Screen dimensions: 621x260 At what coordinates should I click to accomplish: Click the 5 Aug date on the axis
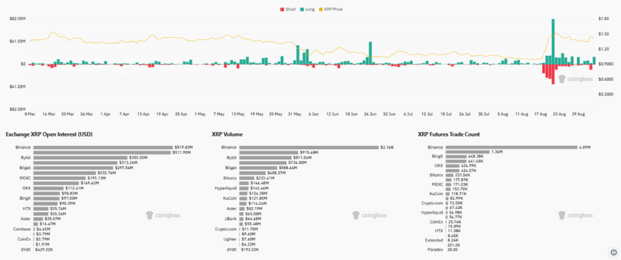(503, 114)
